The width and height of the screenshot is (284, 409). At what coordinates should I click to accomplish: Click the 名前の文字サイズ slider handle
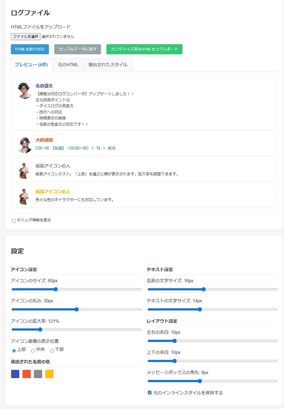(204, 289)
